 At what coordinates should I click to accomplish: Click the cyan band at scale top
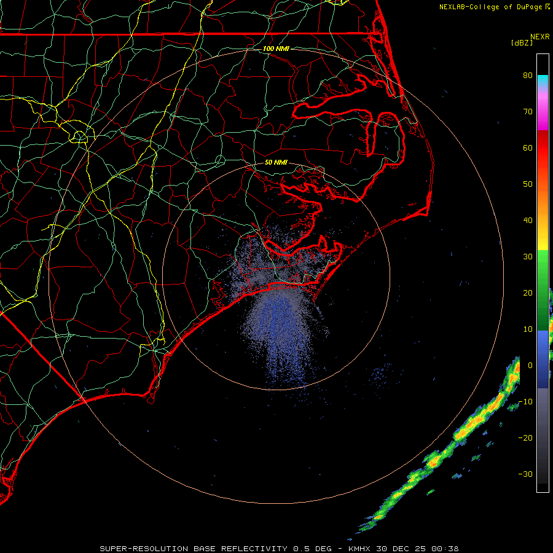(543, 80)
